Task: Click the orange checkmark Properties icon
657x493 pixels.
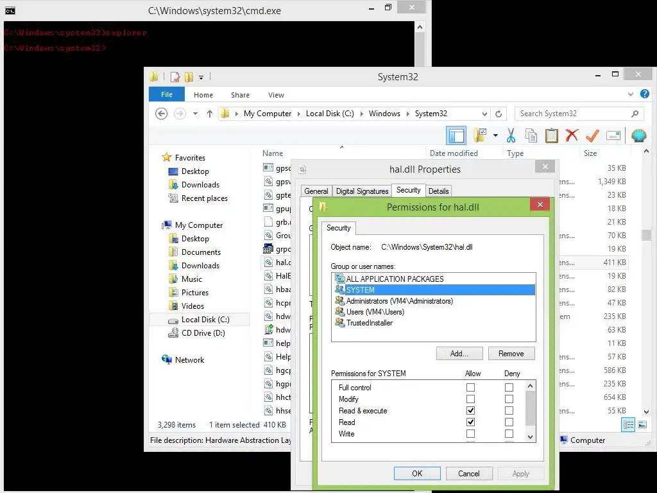Action: click(592, 136)
